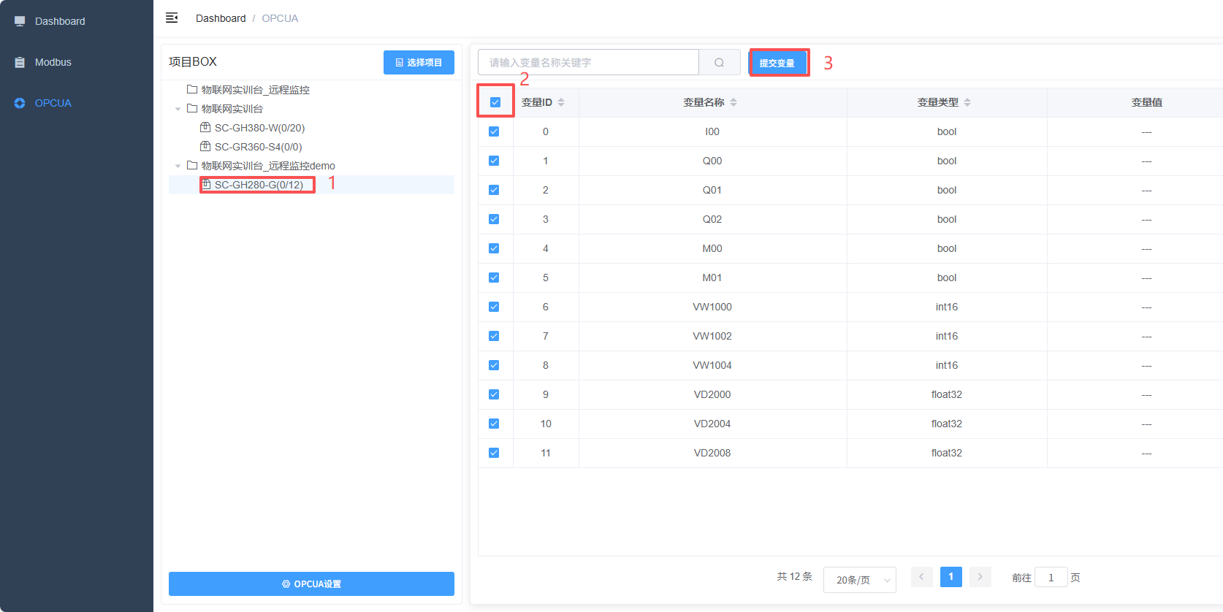Click the sort arrows beside 变量类型
1223x612 pixels.
(967, 102)
